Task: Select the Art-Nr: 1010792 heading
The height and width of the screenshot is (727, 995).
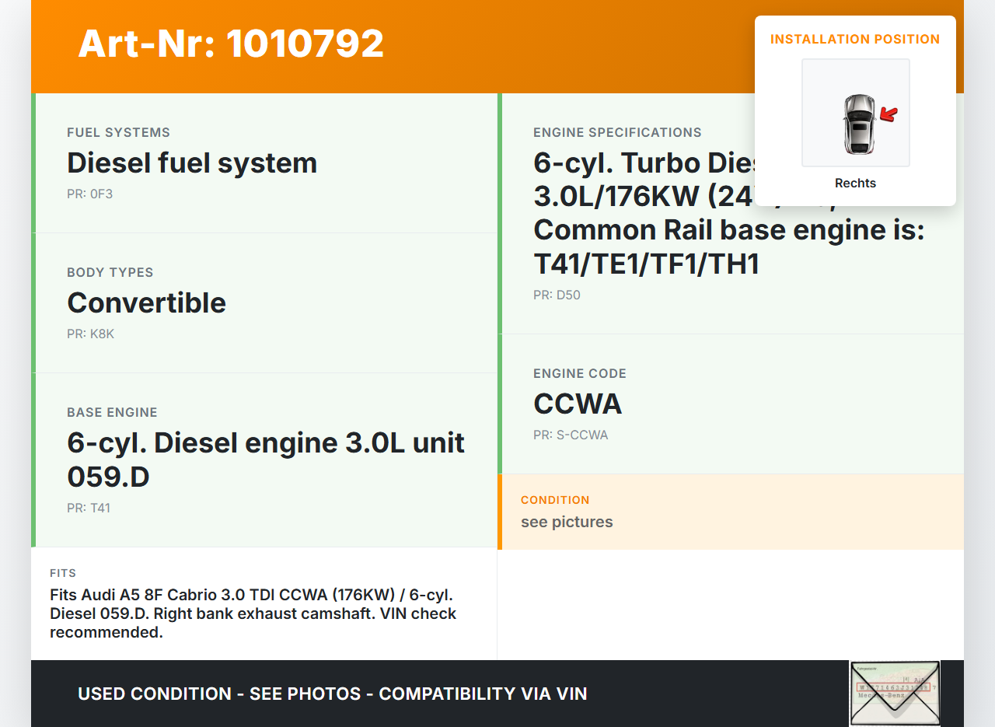Action: [231, 44]
